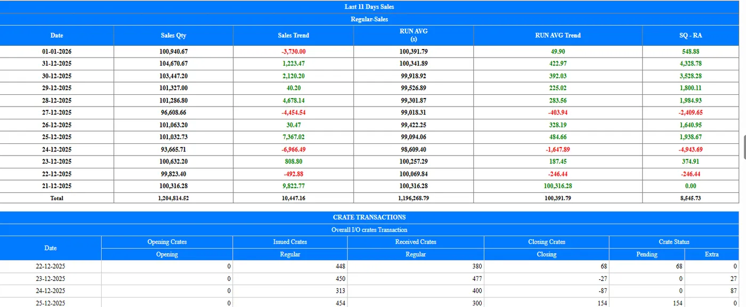
Task: Click the Sales Qty column header
Action: pyautogui.click(x=174, y=36)
